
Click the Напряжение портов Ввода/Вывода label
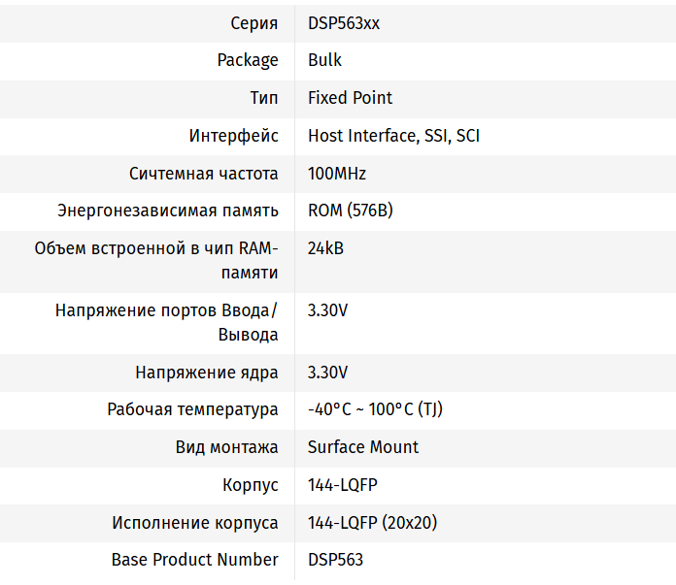[166, 323]
